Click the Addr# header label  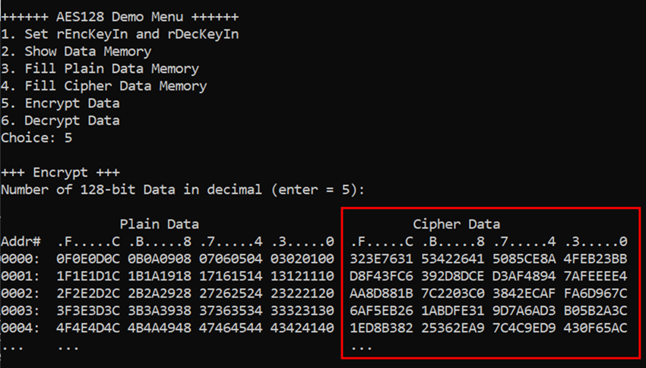pyautogui.click(x=21, y=241)
